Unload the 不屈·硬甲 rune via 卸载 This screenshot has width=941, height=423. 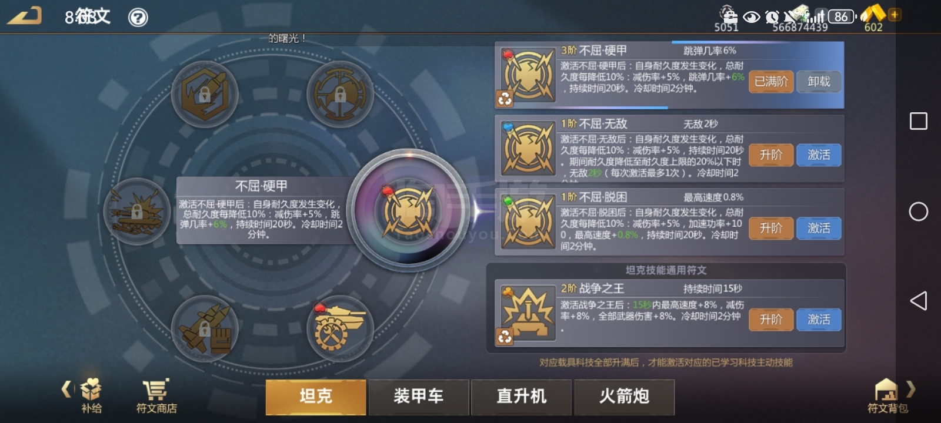819,82
